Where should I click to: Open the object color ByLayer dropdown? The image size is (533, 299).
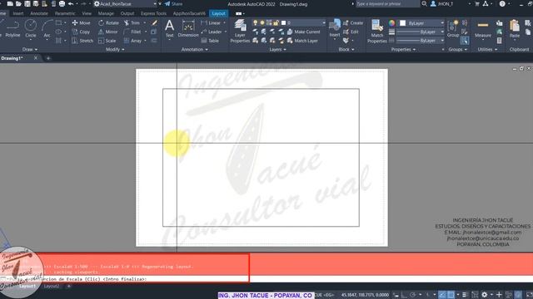point(422,23)
